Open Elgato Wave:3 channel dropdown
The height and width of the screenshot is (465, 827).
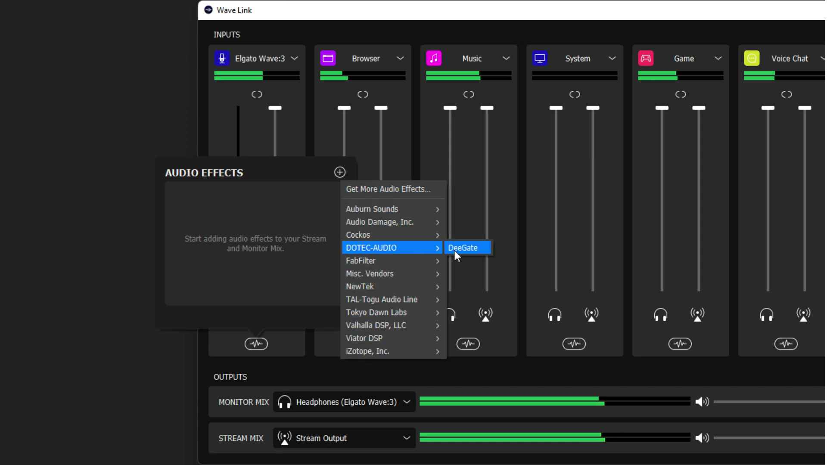(x=294, y=58)
